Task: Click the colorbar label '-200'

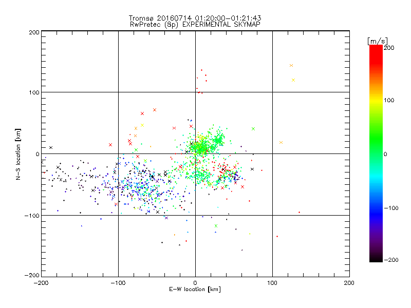Action: 391,260
